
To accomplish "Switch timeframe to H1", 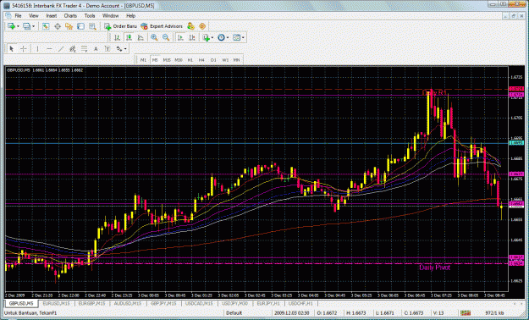I will tap(190, 60).
